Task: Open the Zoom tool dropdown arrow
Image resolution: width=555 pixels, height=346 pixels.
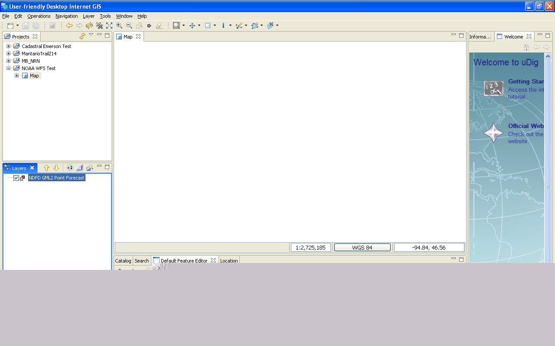Action: click(183, 26)
